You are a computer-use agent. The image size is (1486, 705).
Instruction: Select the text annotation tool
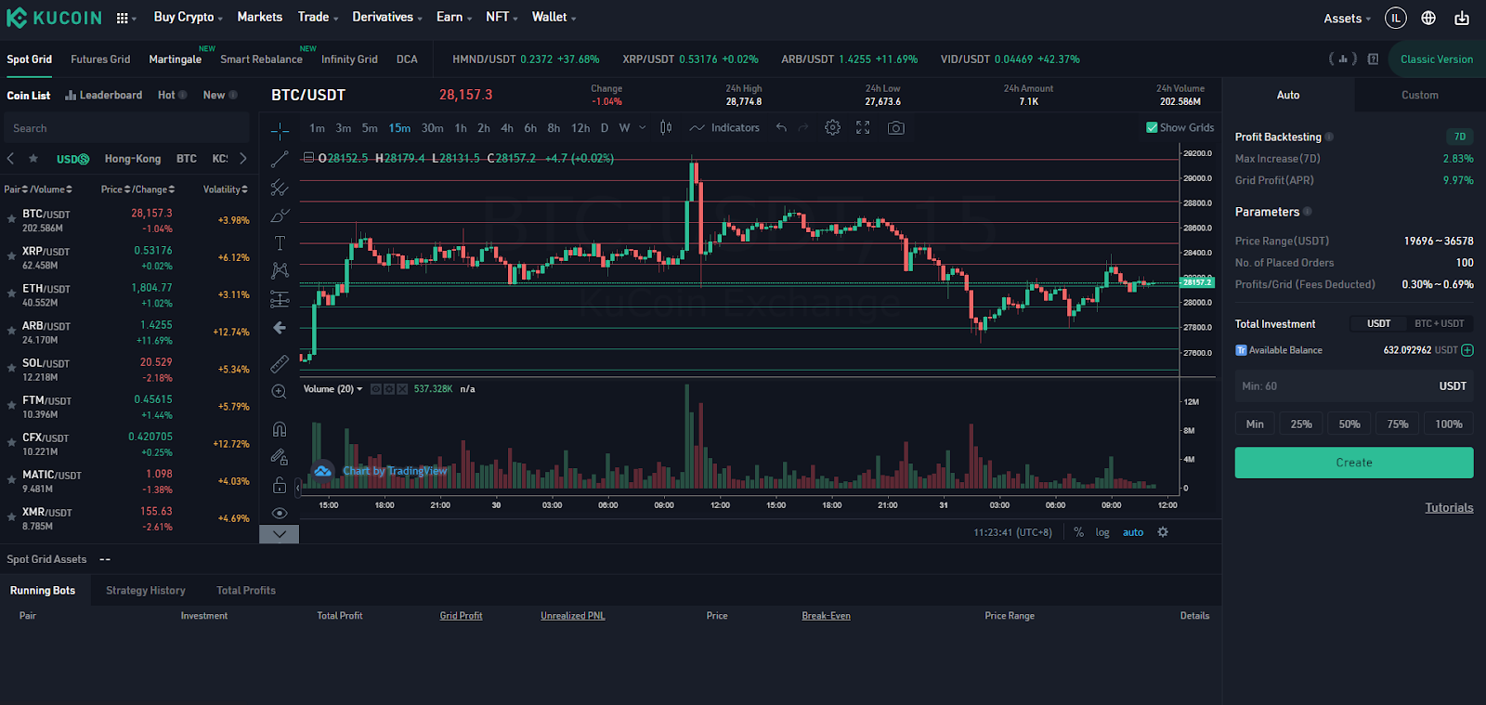click(x=280, y=243)
